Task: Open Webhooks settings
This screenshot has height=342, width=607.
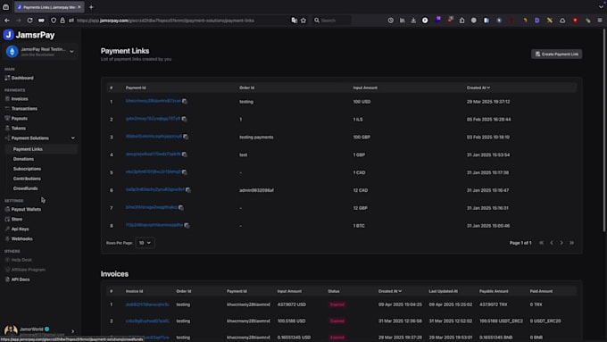Action: coord(21,238)
